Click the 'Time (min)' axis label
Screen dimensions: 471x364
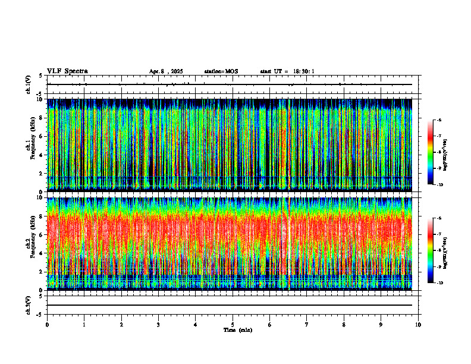pyautogui.click(x=238, y=330)
